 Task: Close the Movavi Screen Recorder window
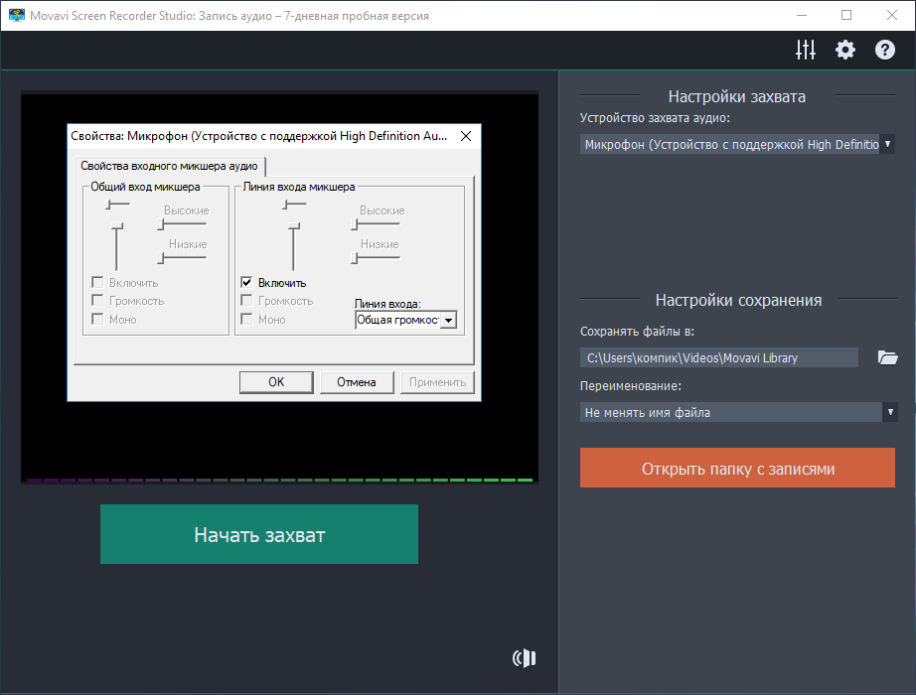pyautogui.click(x=891, y=15)
